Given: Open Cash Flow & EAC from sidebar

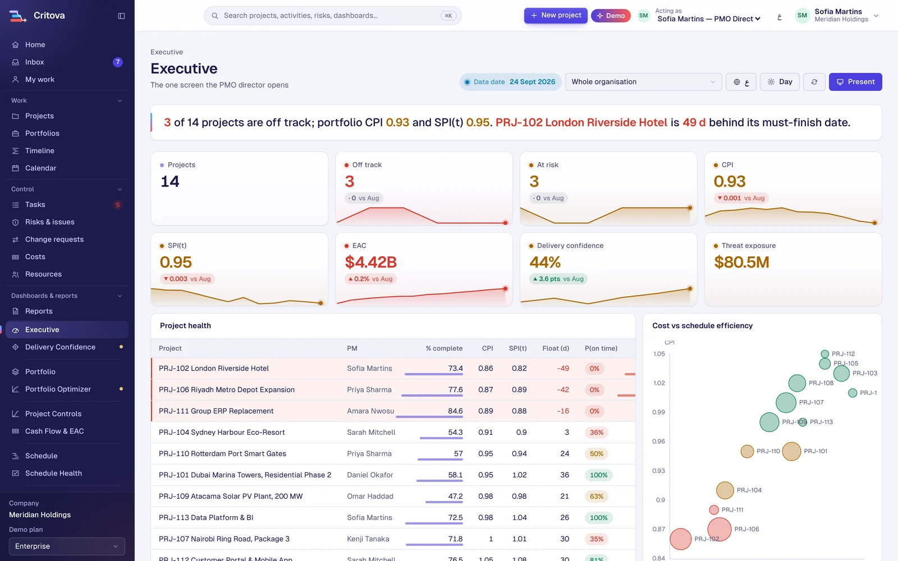Looking at the screenshot, I should (x=67, y=431).
